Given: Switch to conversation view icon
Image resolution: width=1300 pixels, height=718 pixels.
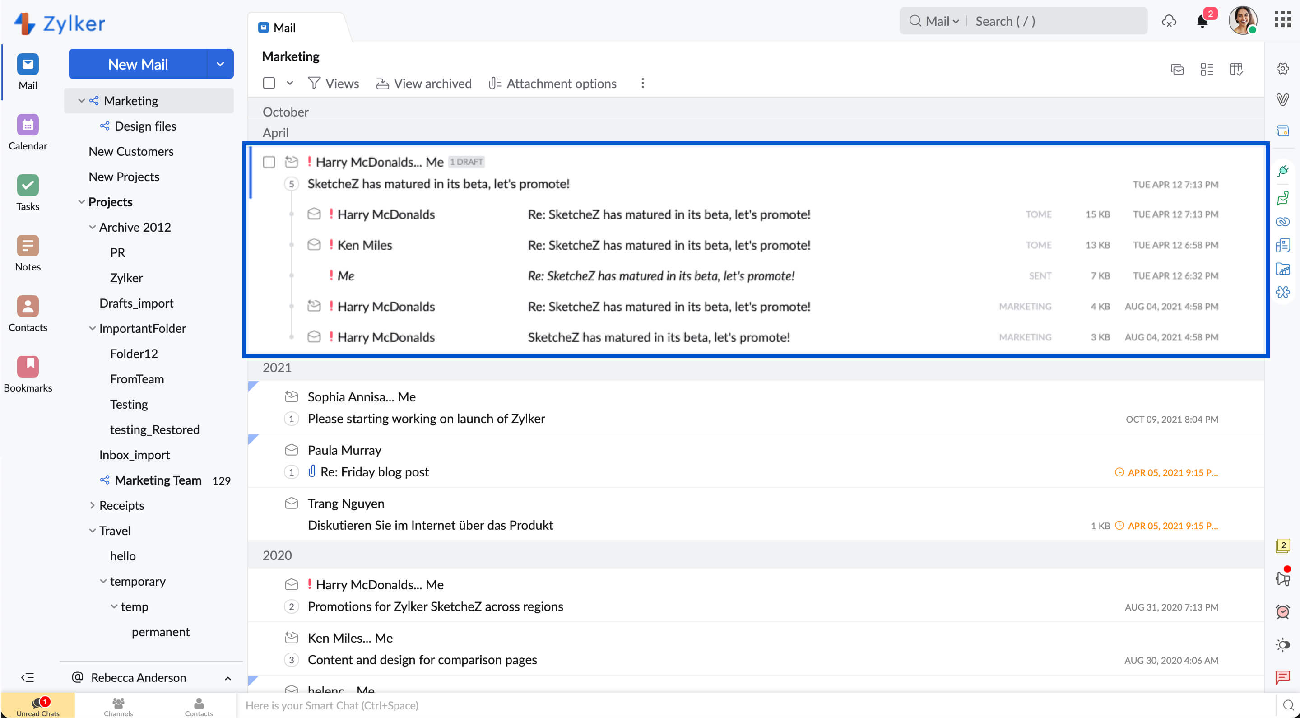Looking at the screenshot, I should coord(1177,69).
